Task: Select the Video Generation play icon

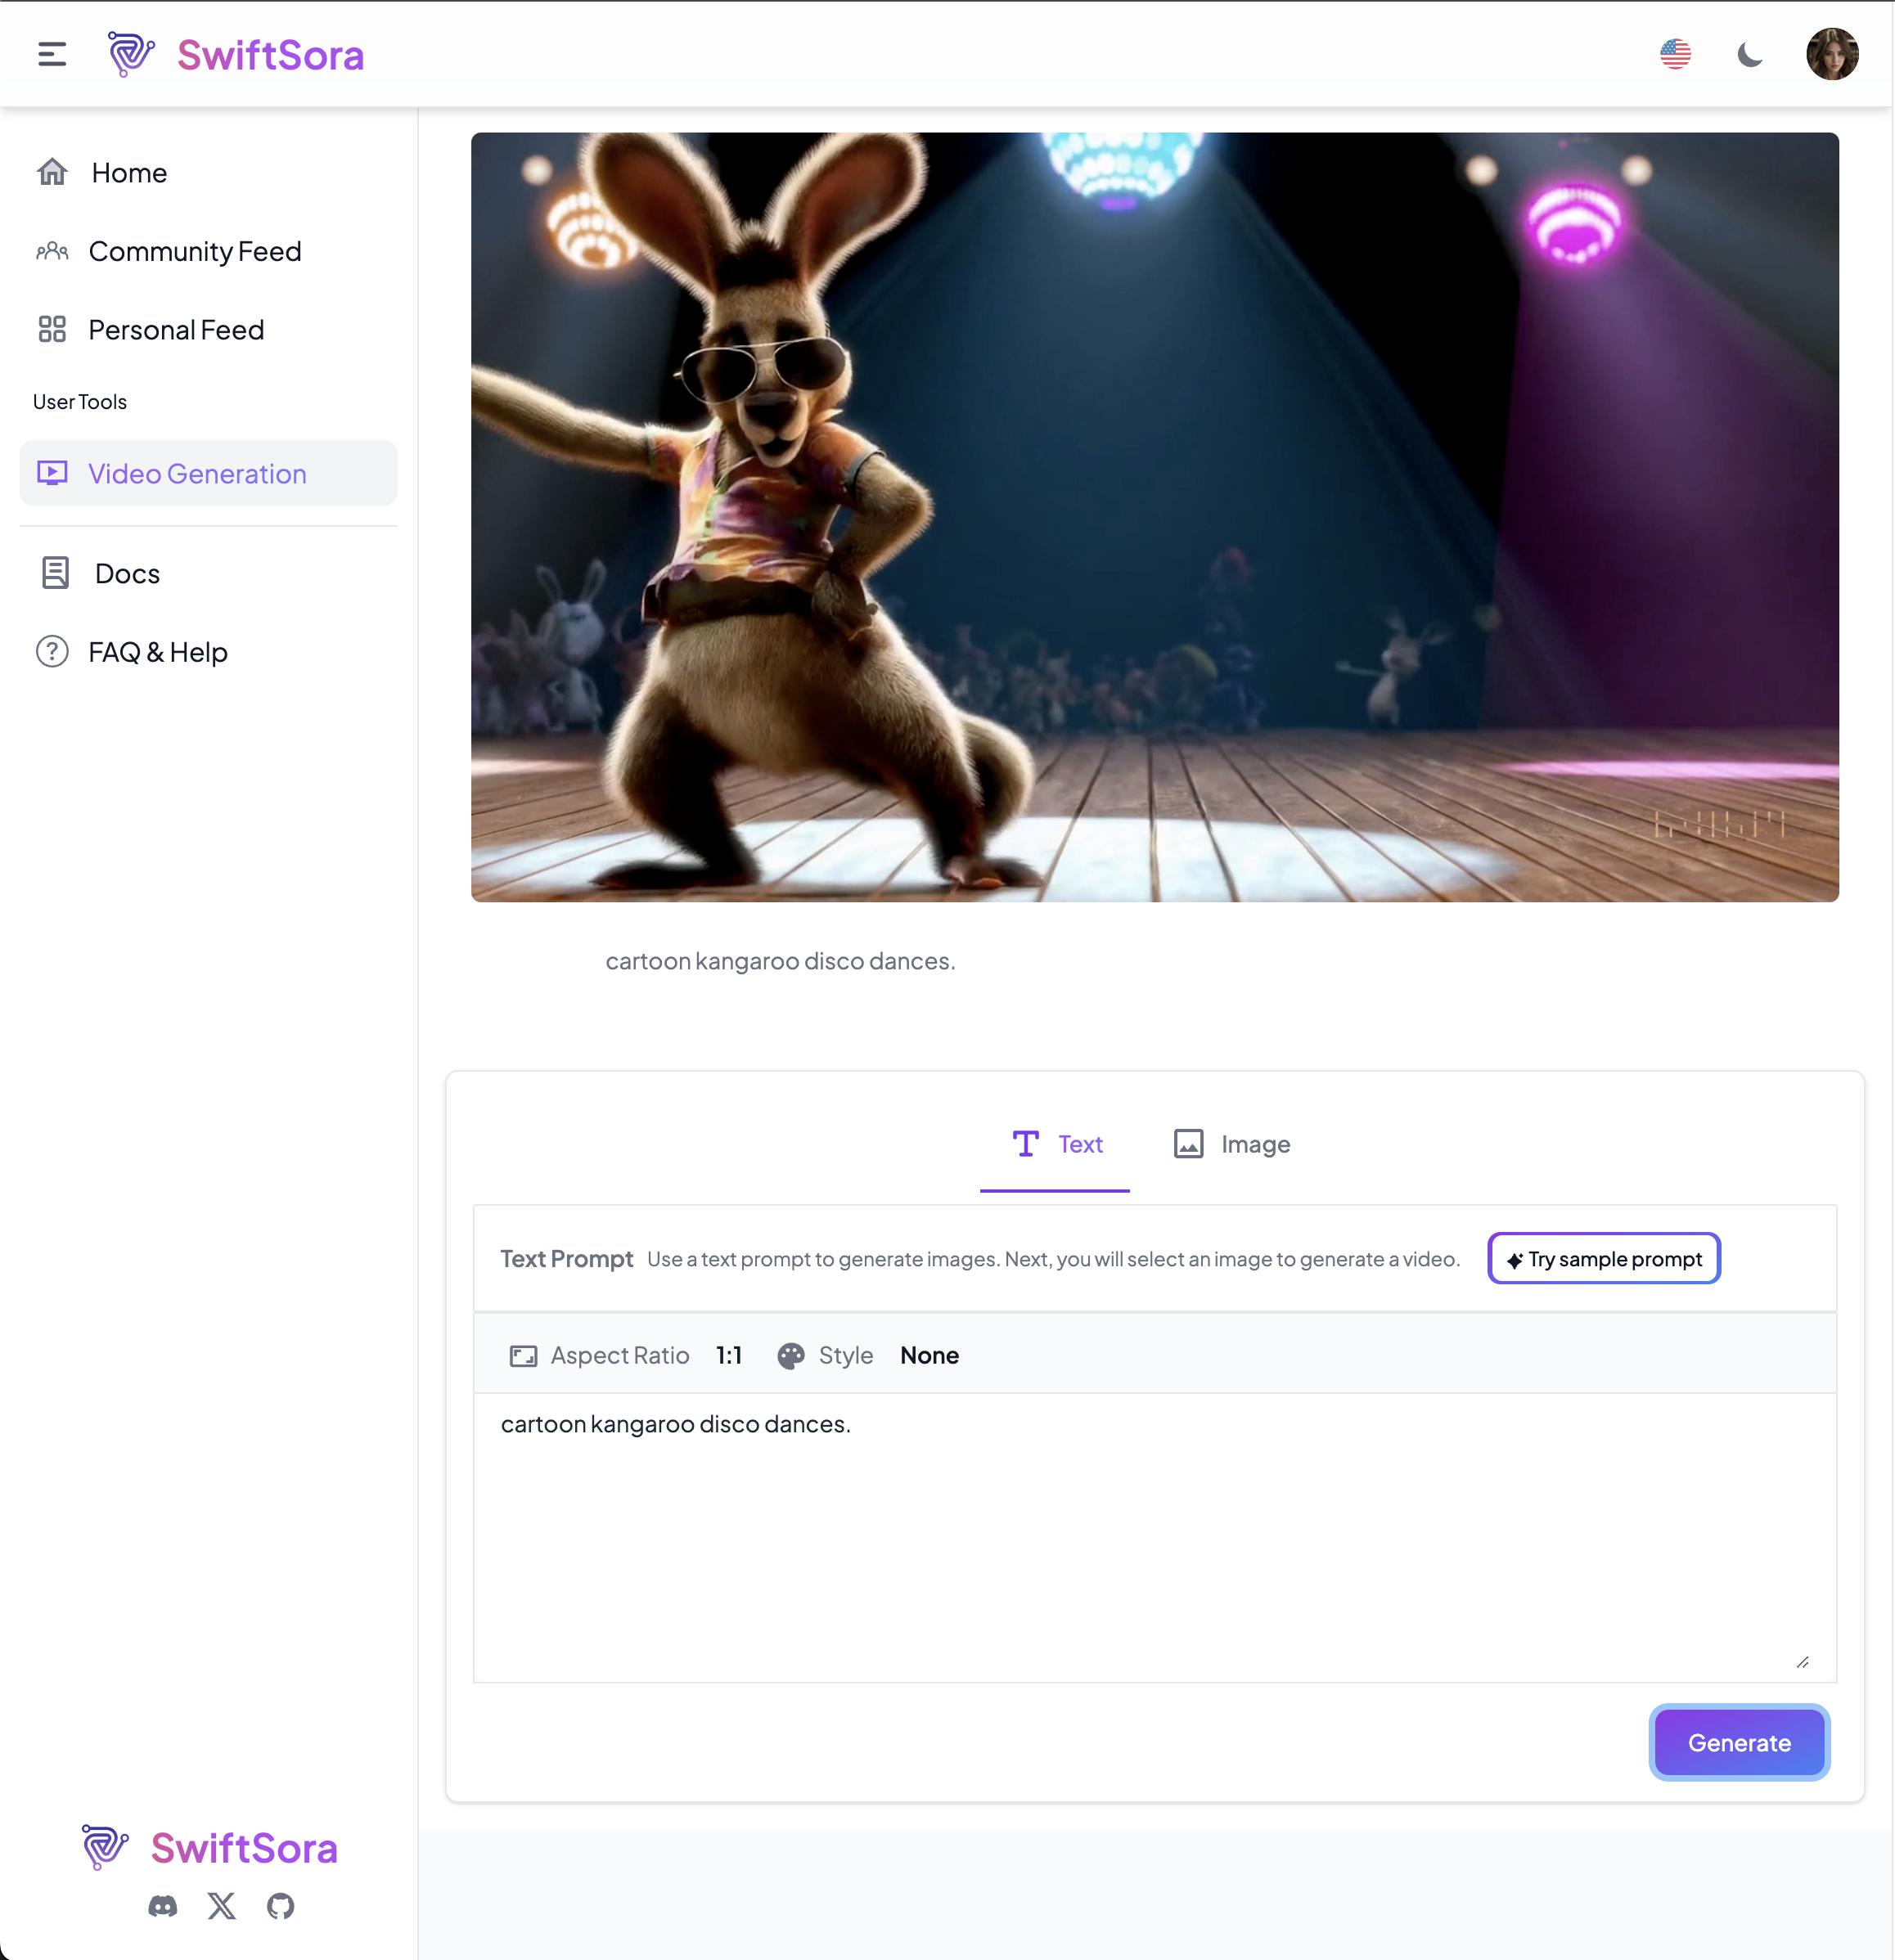Action: pyautogui.click(x=52, y=473)
